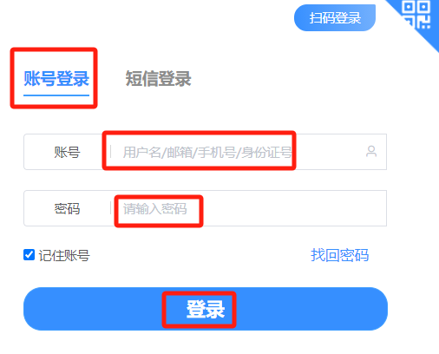Uncheck the 记住账号 checkbox

[29, 255]
